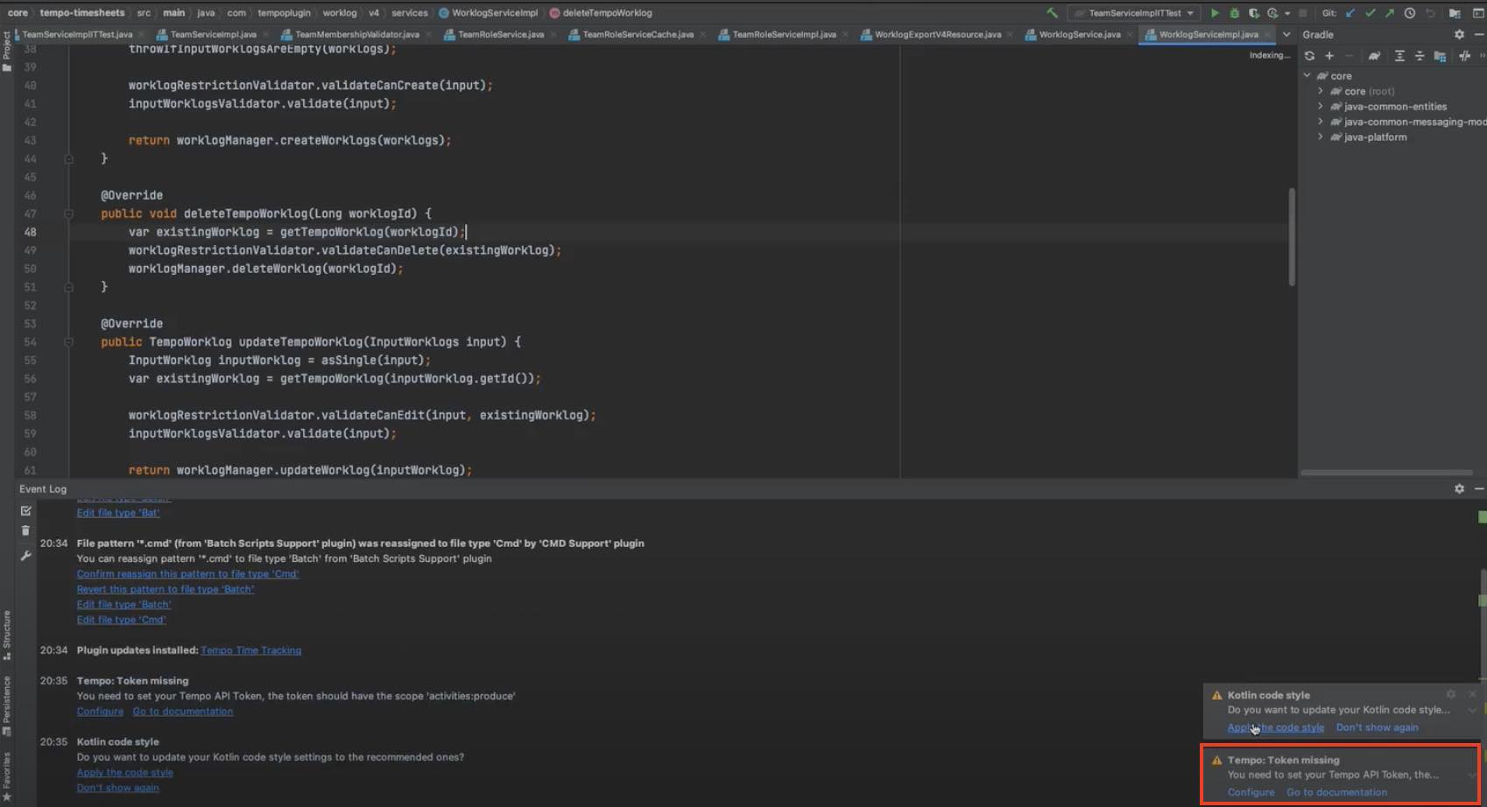Collapse all nodes in Gradle panel
1487x807 pixels.
tap(1420, 55)
